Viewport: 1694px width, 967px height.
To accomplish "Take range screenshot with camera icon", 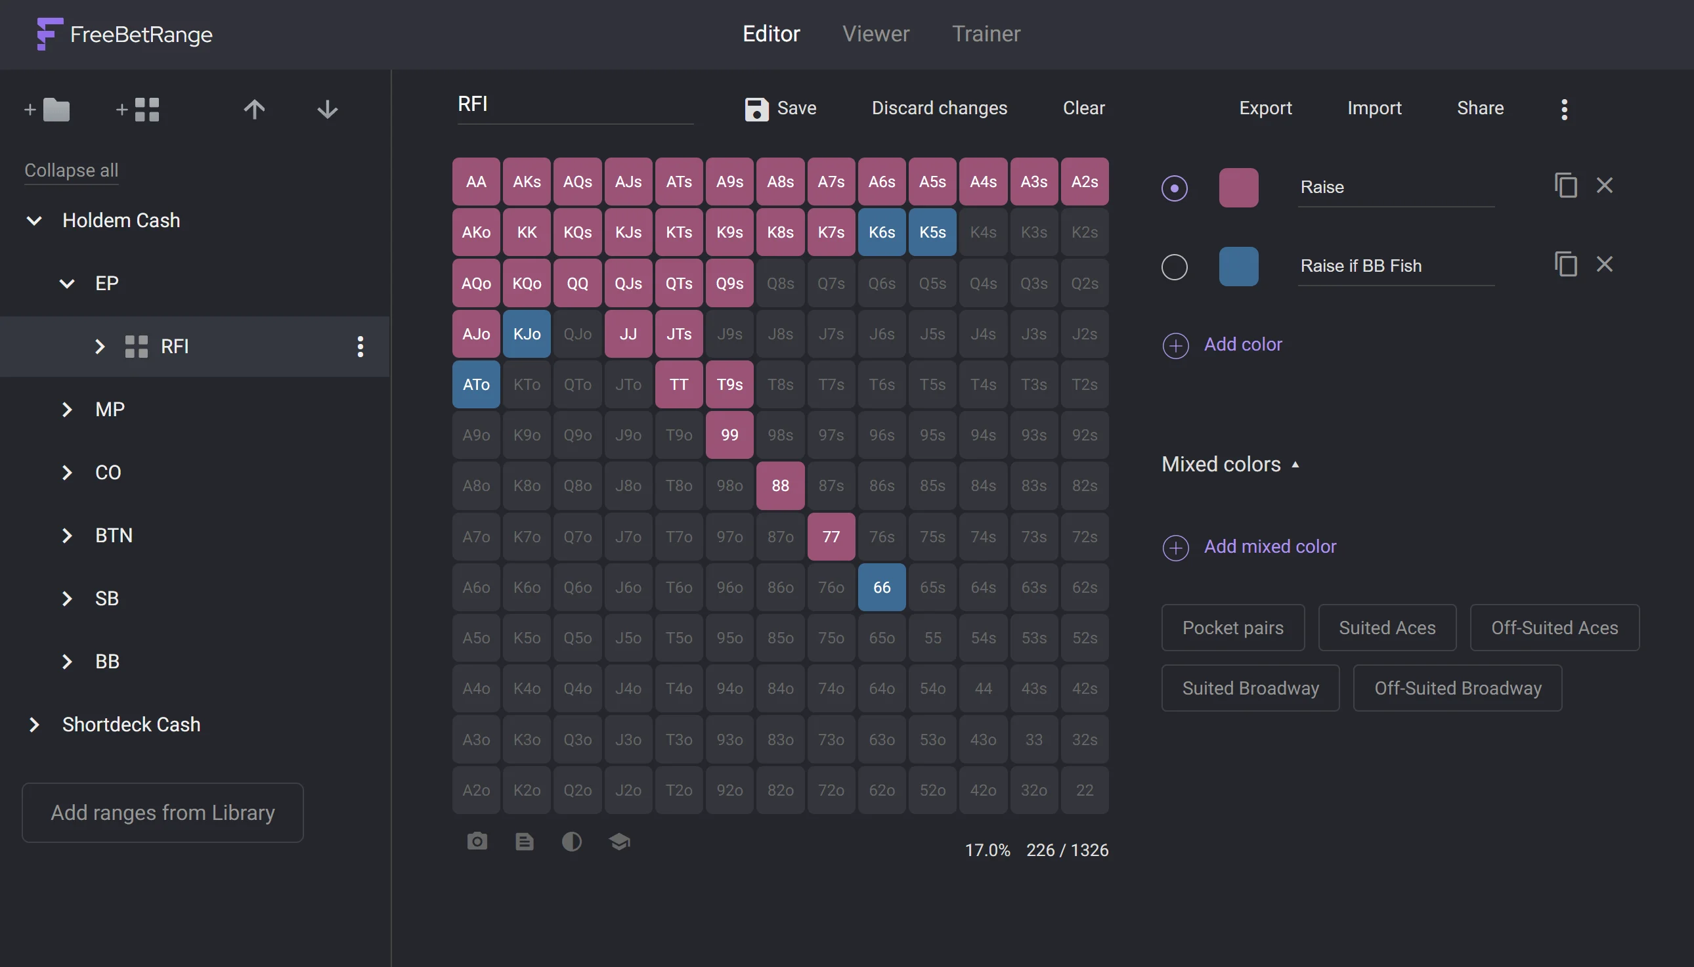I will coord(477,842).
